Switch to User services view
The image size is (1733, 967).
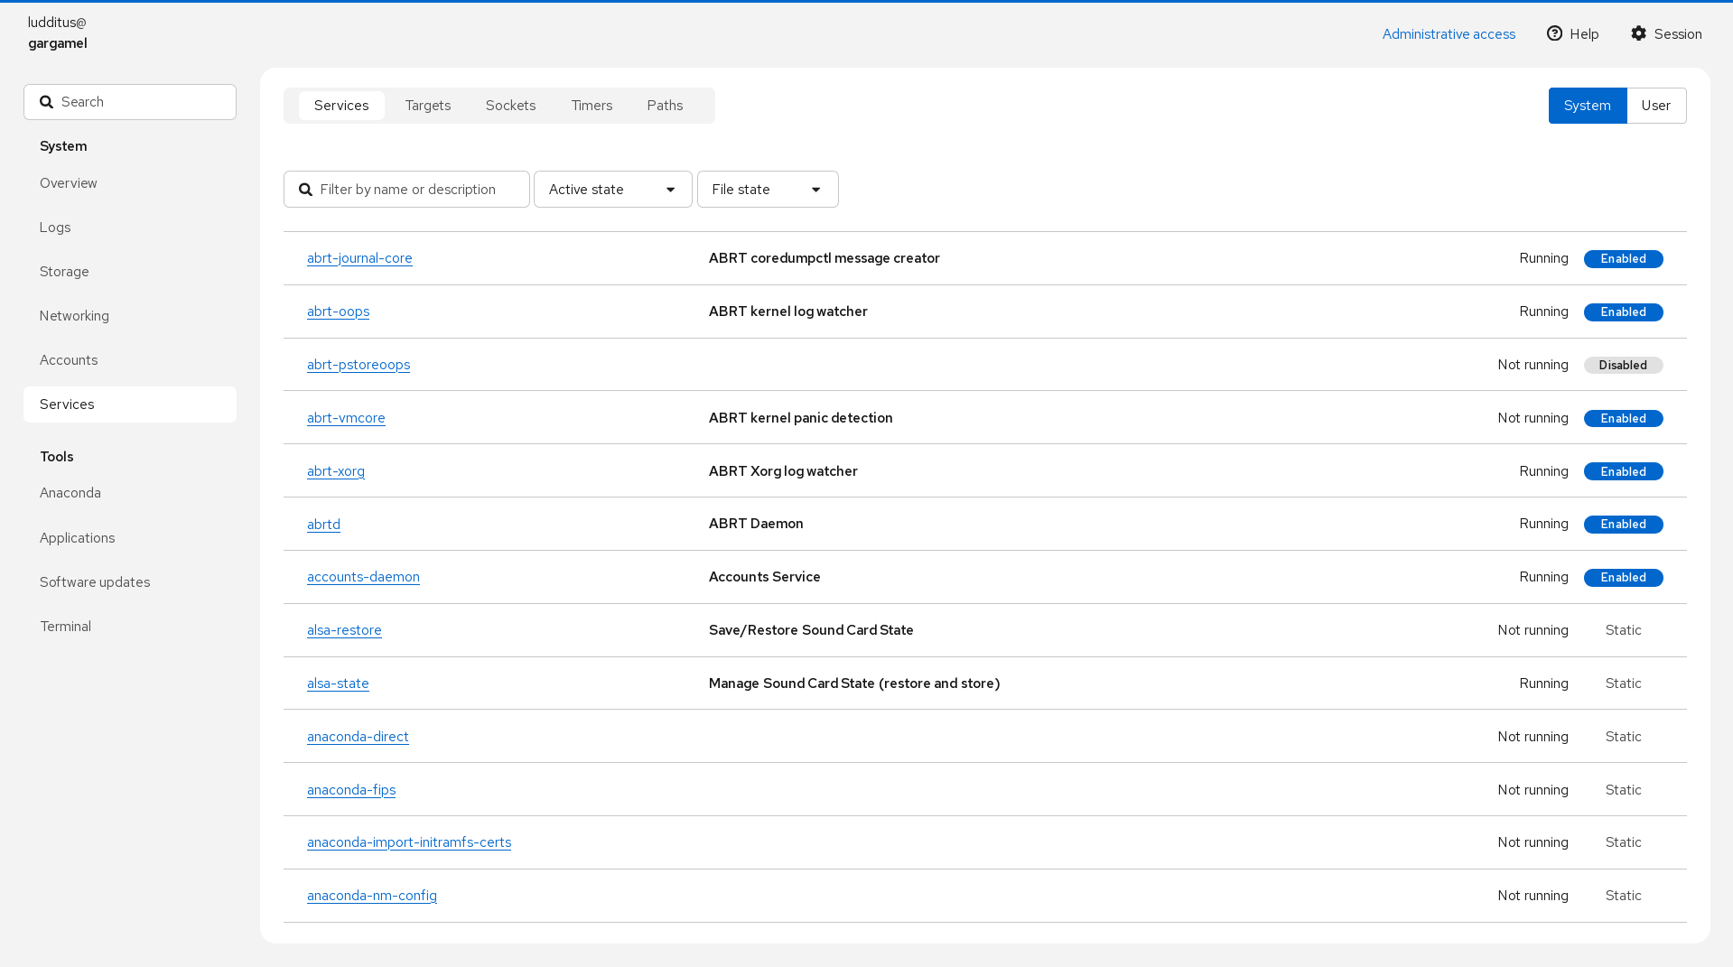pyautogui.click(x=1655, y=106)
